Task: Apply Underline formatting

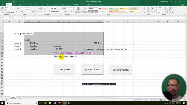Action: [x=21, y=12]
